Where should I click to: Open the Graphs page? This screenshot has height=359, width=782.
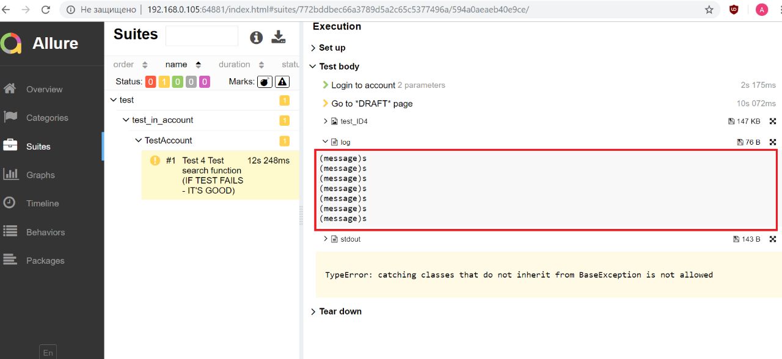click(40, 175)
